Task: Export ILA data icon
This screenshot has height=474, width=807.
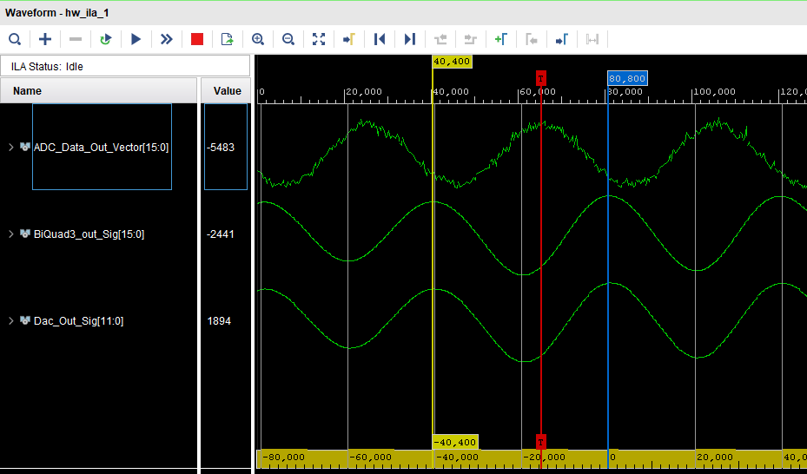Action: [x=227, y=39]
